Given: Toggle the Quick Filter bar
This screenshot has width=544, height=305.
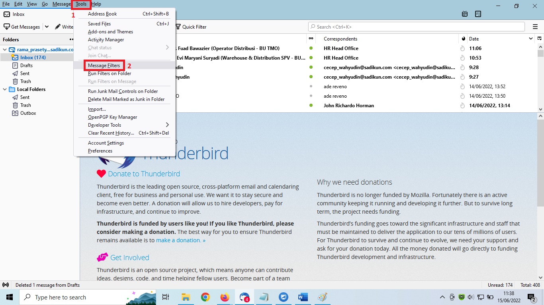Looking at the screenshot, I should [x=190, y=27].
